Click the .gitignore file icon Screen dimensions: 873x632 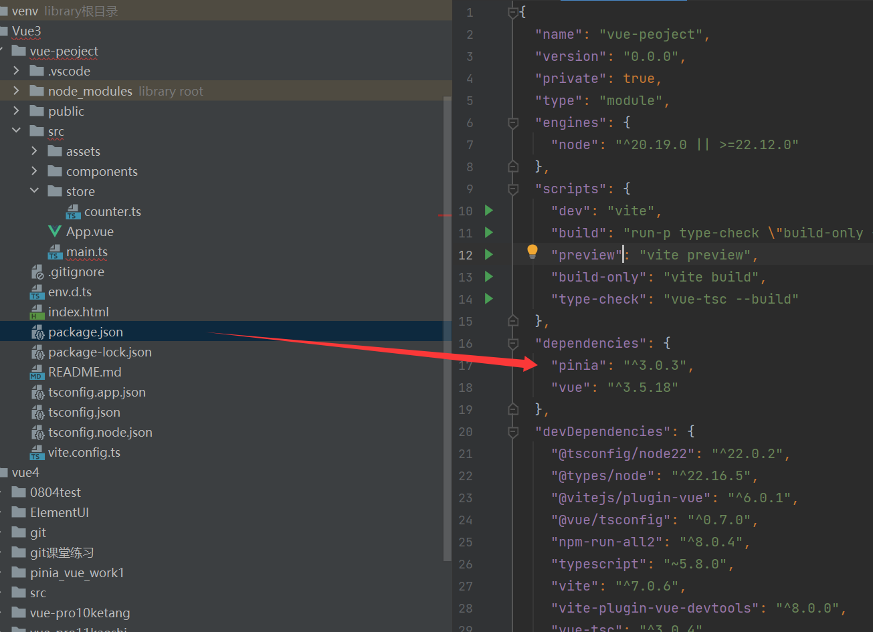point(37,272)
